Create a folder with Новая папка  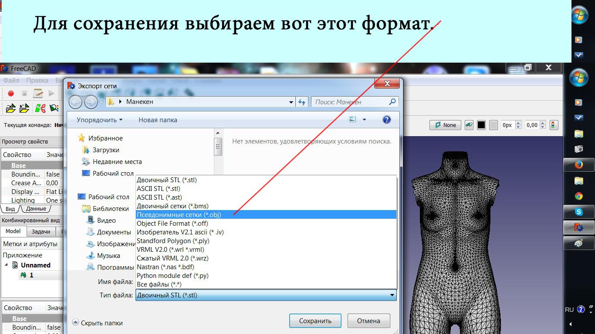coord(158,120)
